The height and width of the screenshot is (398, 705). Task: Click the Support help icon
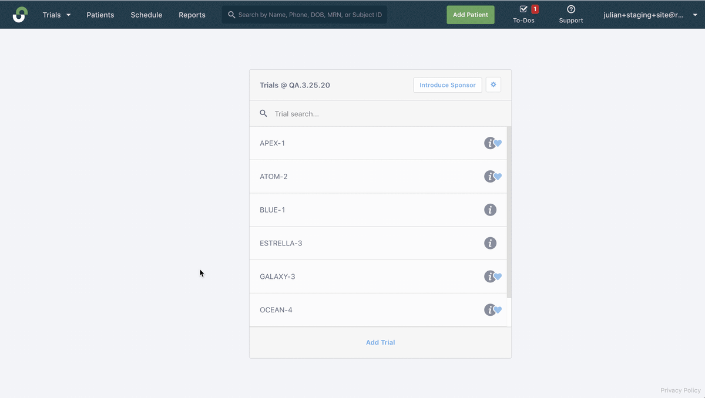(570, 10)
